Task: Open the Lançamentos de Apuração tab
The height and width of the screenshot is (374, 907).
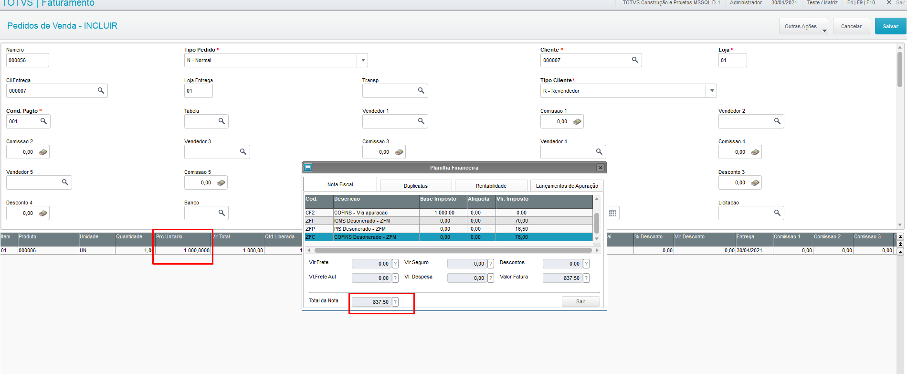Action: [x=567, y=186]
